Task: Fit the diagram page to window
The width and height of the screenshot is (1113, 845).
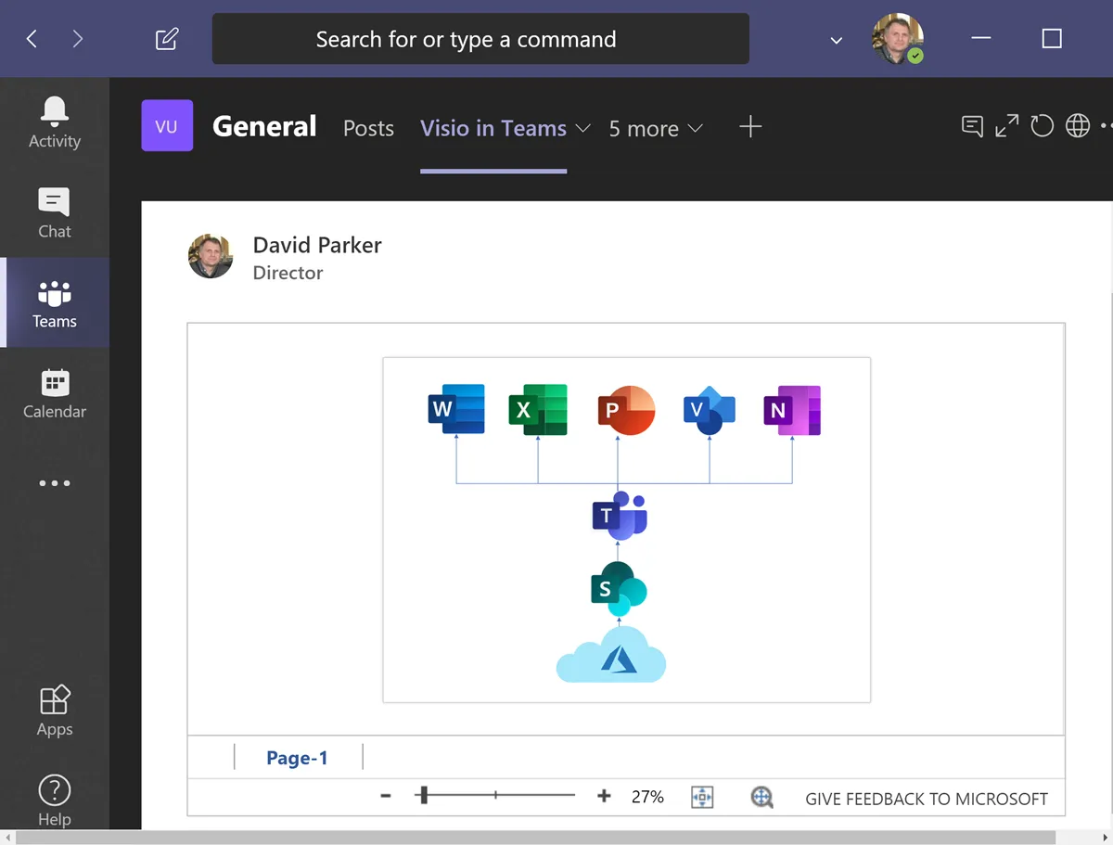Action: click(702, 797)
